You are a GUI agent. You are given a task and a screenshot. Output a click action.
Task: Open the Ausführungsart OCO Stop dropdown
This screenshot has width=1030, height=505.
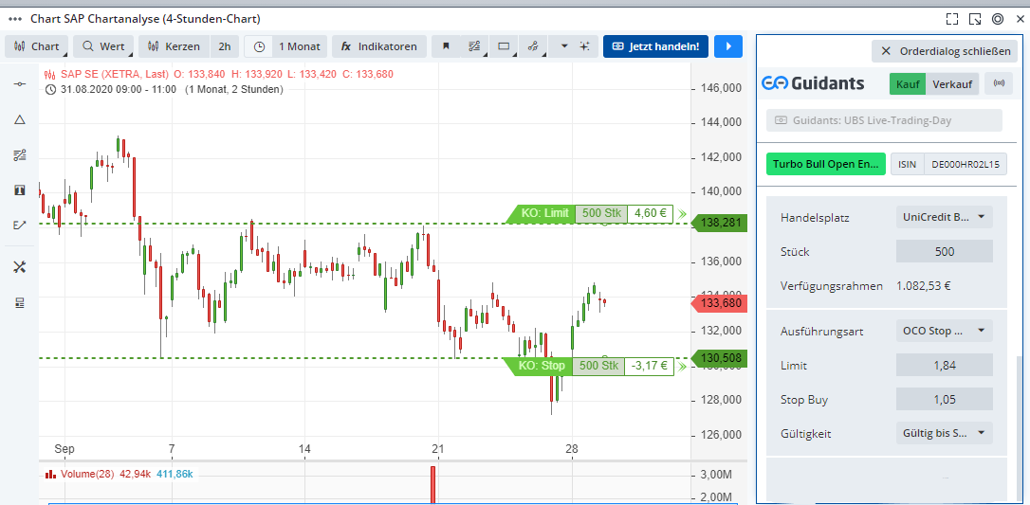pos(944,331)
